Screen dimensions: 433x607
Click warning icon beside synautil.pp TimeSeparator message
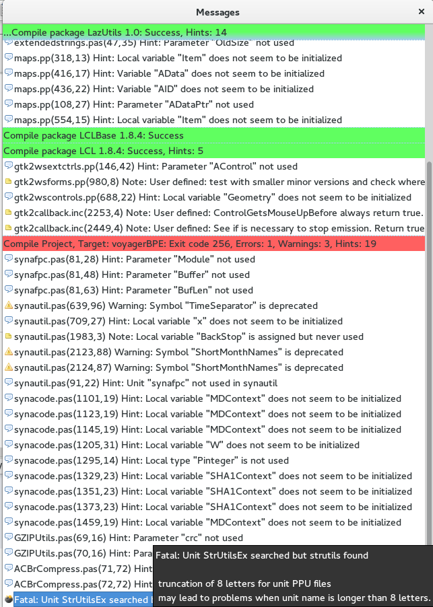(8, 306)
